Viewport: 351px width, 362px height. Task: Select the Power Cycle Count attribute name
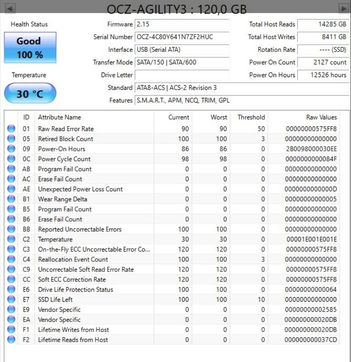click(x=64, y=158)
